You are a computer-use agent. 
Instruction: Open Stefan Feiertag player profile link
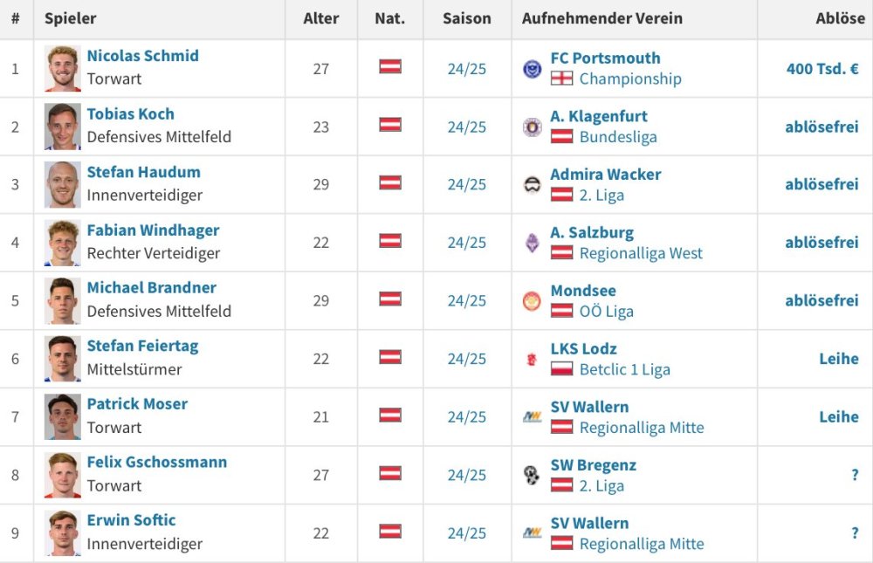coord(142,346)
